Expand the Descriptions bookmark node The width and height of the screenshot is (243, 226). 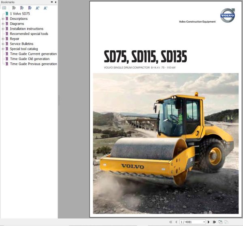pyautogui.click(x=3, y=19)
